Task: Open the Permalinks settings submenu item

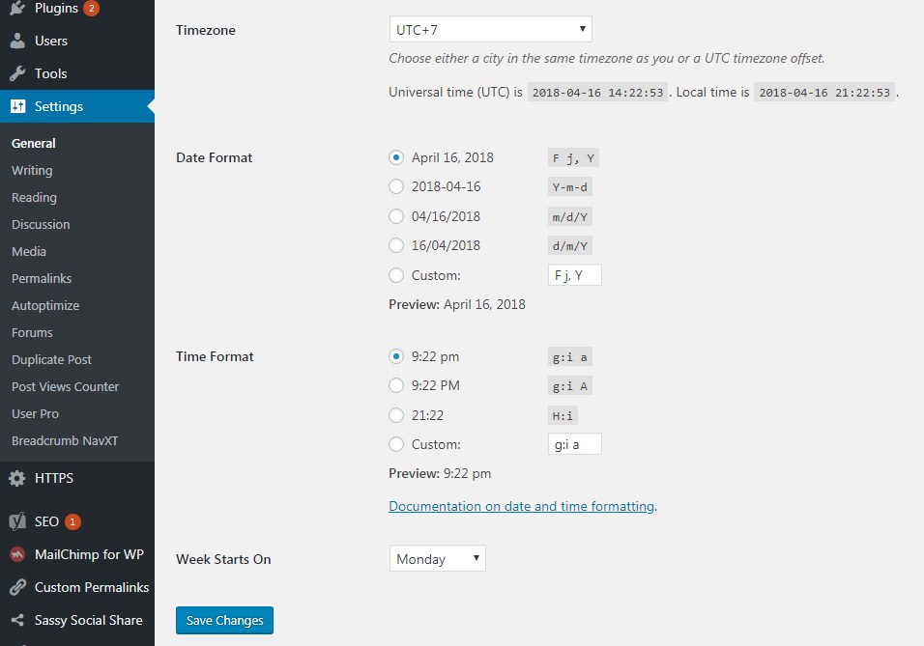Action: [42, 278]
